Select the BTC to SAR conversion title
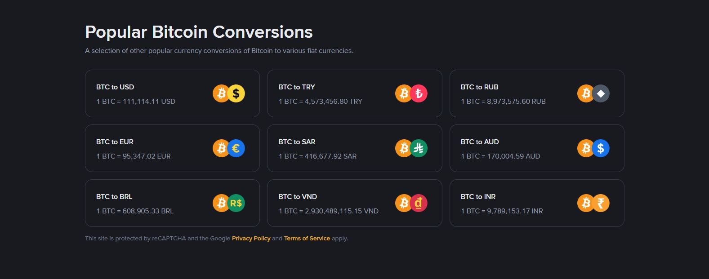Viewport: 709px width, 279px height. pos(297,142)
